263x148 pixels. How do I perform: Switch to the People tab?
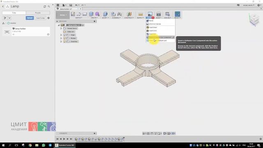click(x=38, y=13)
